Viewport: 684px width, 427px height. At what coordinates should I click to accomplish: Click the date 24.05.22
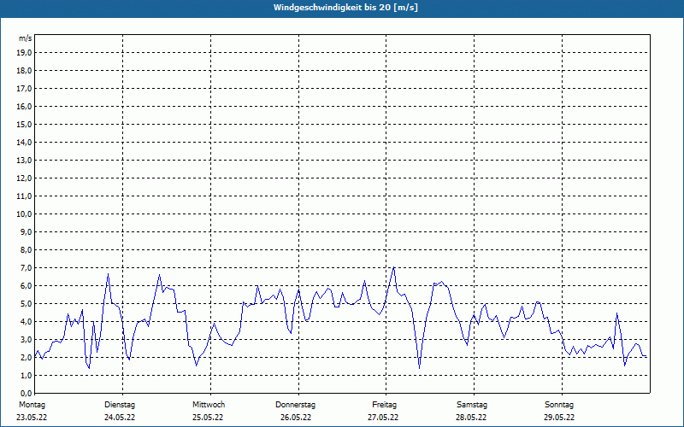(120, 418)
